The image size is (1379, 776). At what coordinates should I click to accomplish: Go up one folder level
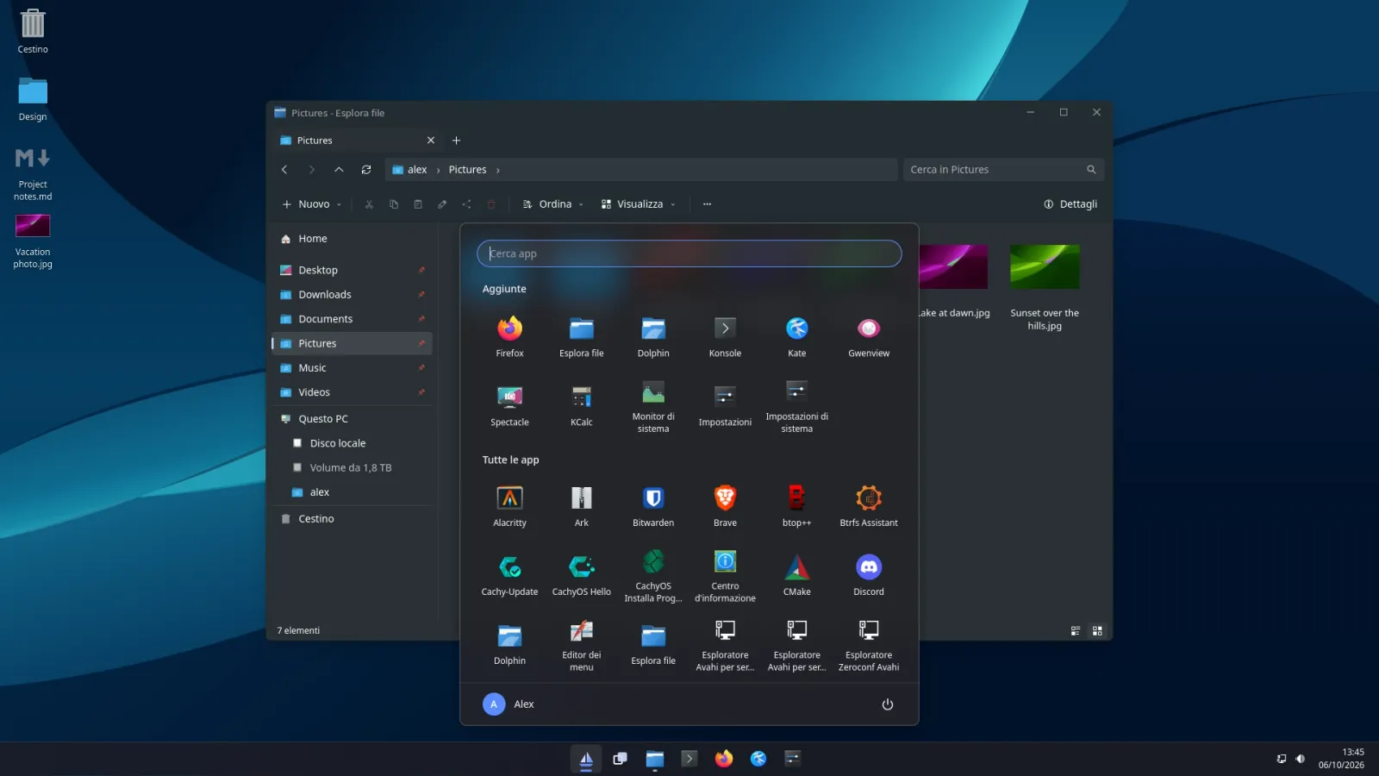point(339,170)
